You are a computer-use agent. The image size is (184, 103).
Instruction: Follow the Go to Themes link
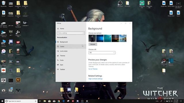93,69
